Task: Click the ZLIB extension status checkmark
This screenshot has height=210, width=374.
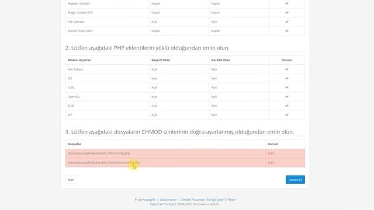Action: click(x=287, y=106)
